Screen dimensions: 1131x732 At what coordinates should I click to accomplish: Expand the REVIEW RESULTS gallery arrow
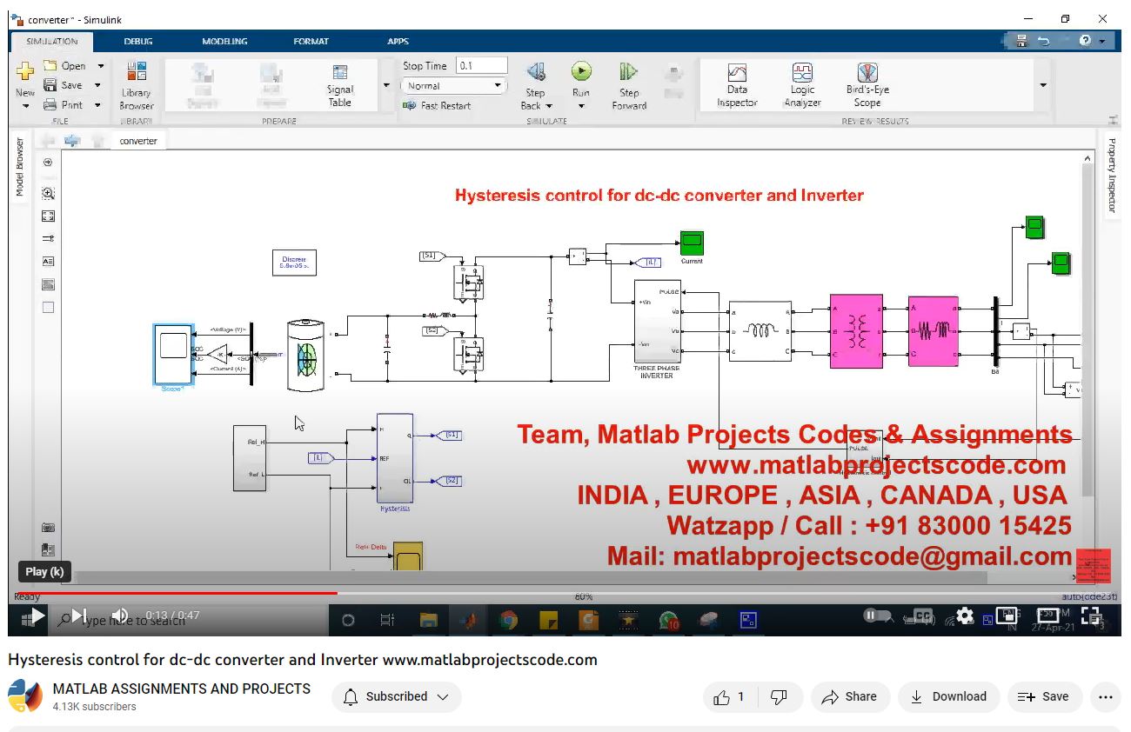(1042, 85)
